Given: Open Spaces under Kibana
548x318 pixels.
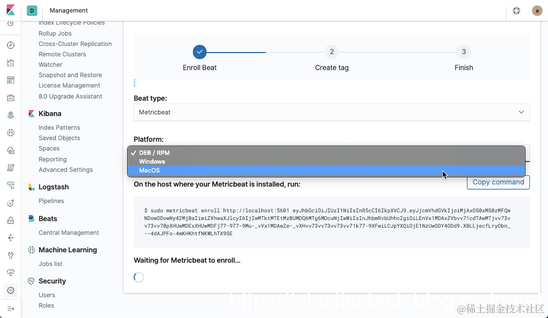Looking at the screenshot, I should click(x=49, y=149).
